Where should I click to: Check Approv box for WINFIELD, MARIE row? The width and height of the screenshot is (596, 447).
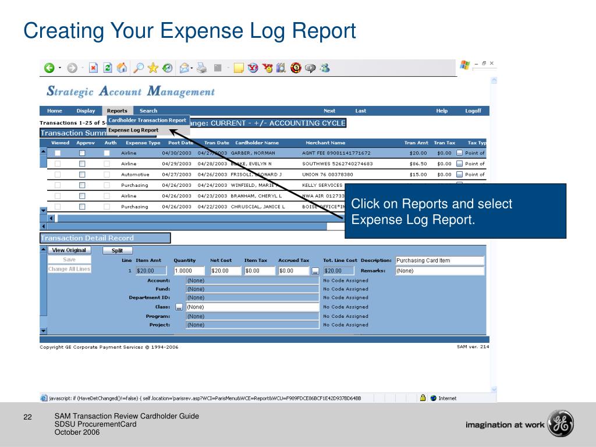point(82,185)
